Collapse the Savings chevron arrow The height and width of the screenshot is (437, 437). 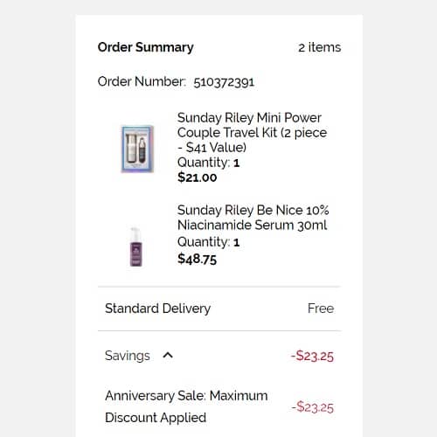click(168, 355)
